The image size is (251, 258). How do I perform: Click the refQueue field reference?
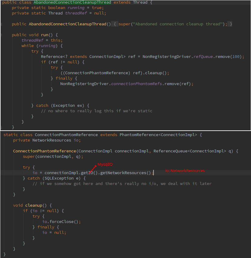click(x=203, y=57)
